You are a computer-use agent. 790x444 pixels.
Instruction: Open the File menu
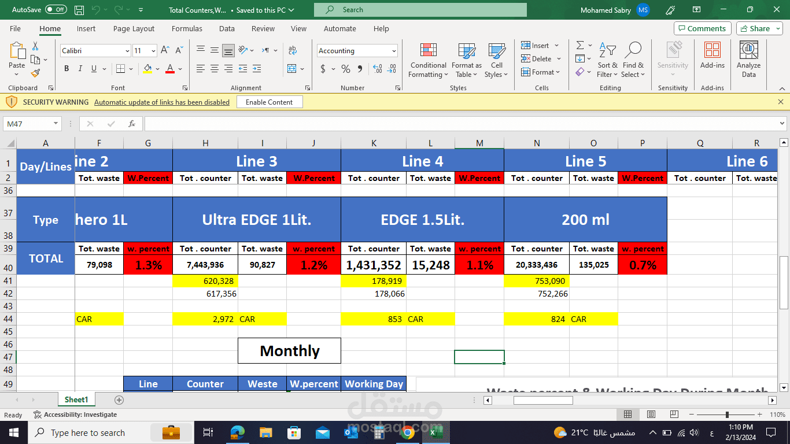click(15, 28)
